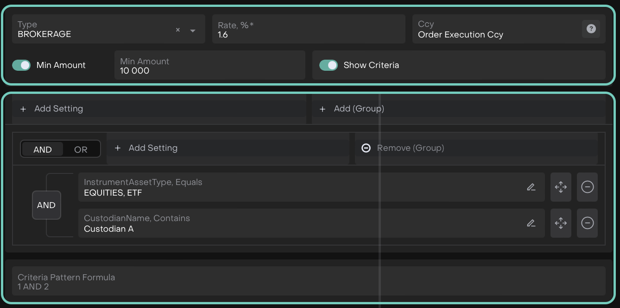Click the Criteria Pattern Formula field
The height and width of the screenshot is (308, 620).
[308, 282]
